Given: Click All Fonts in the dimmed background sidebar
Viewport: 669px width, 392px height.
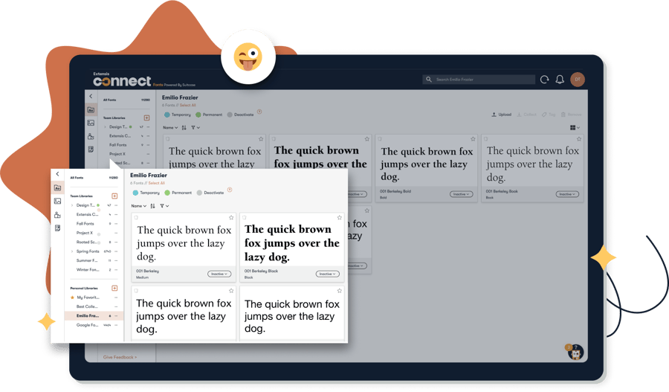Looking at the screenshot, I should click(x=110, y=100).
